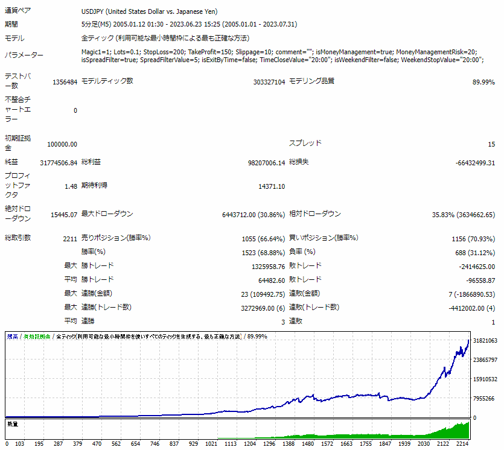The height and width of the screenshot is (450, 504).
Task: Click the 最大ドローダウン label
Action: (107, 214)
